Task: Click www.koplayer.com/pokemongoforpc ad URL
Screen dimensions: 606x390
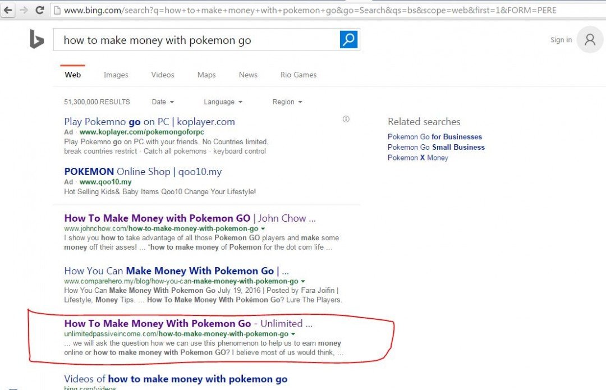Action: point(142,132)
